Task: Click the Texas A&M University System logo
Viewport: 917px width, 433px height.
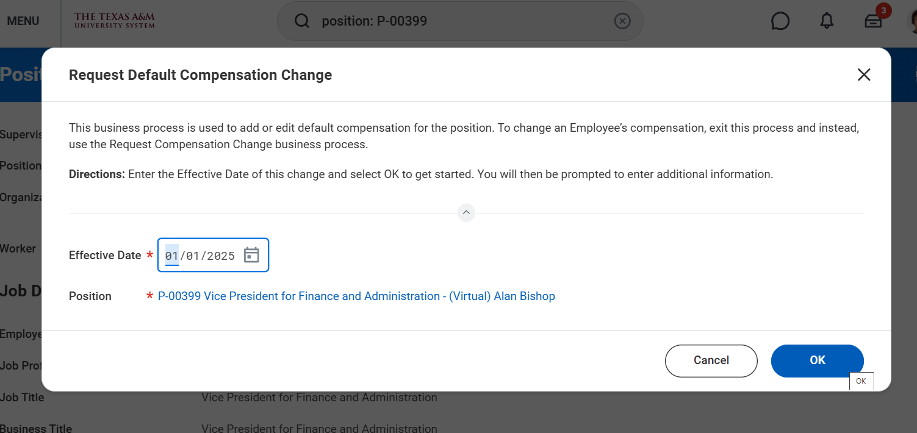Action: (115, 21)
